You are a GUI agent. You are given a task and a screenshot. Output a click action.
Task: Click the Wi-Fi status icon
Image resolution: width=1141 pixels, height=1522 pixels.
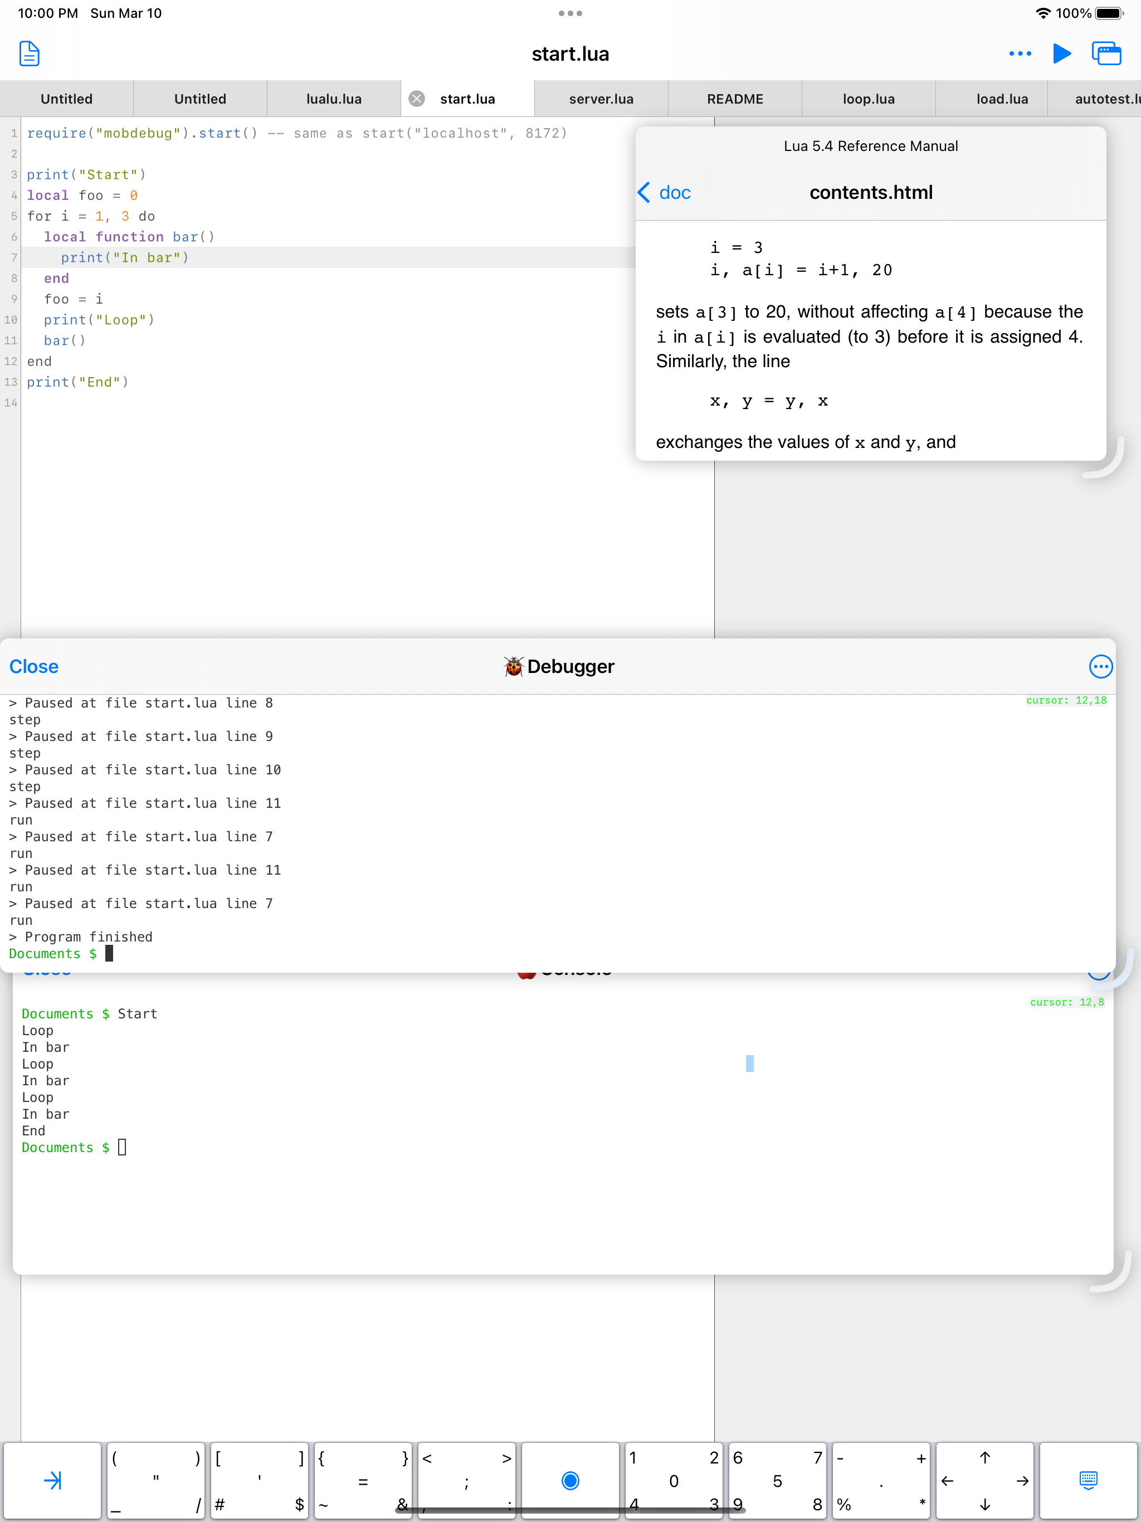pos(1044,13)
